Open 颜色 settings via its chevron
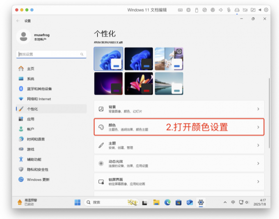The height and width of the screenshot is (219, 279). 258,127
